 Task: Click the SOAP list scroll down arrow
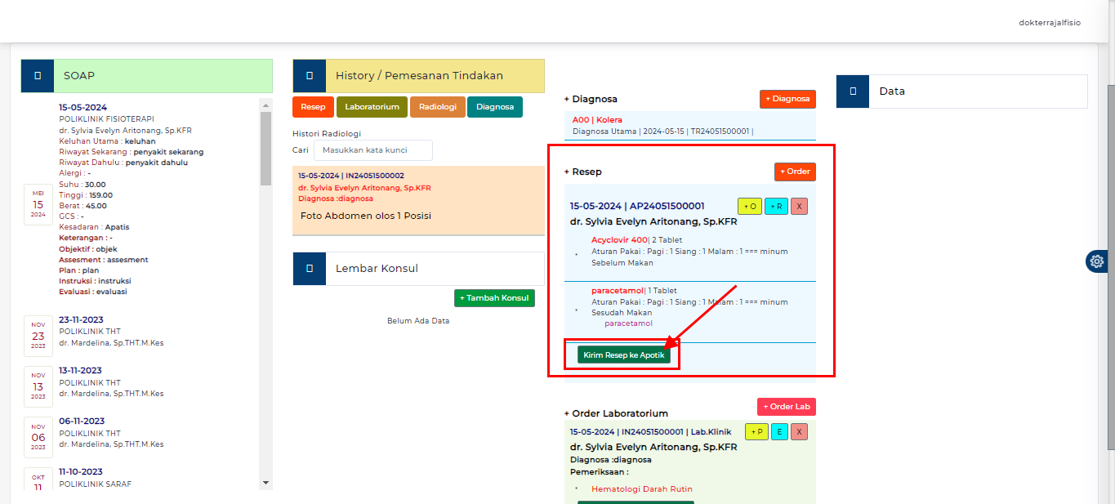[x=265, y=483]
